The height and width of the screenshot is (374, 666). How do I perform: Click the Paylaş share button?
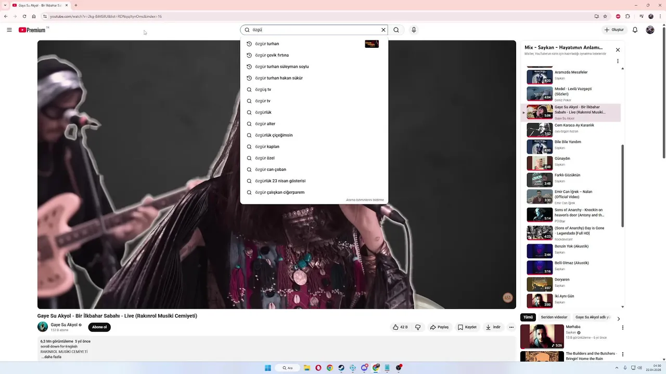tap(439, 327)
